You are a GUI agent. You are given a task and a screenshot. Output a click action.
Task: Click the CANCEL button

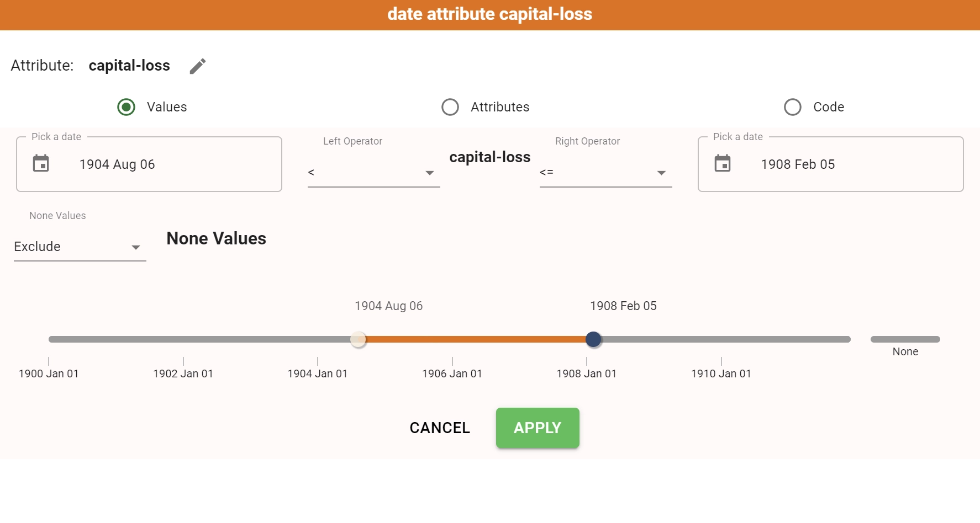440,428
